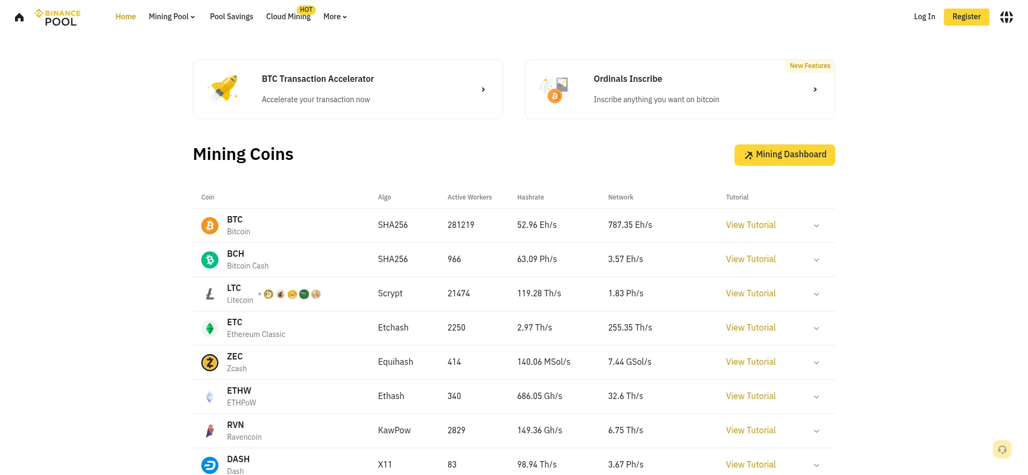This screenshot has height=475, width=1028.
Task: Open the Ordinals Inscribe card
Action: point(680,89)
